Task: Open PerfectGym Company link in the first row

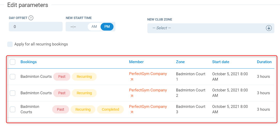Action: [x=148, y=74]
